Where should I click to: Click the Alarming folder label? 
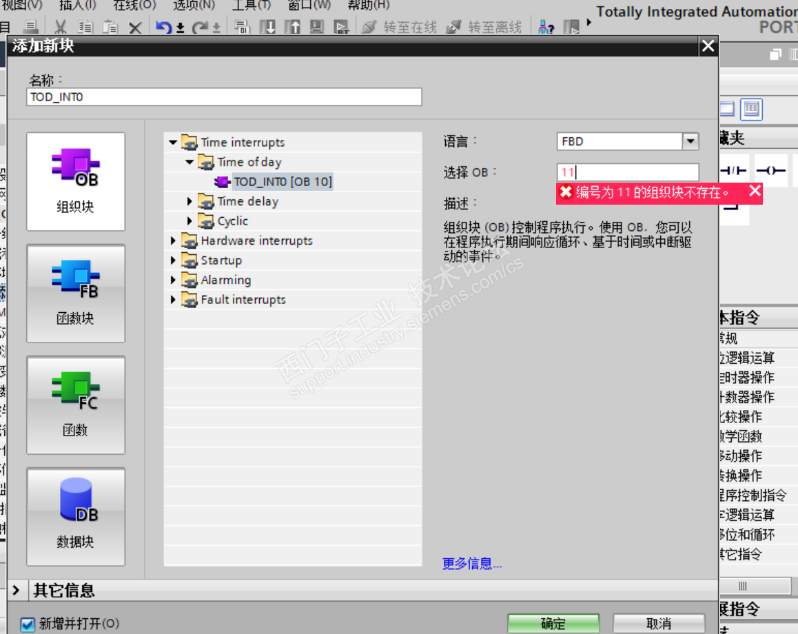coord(226,280)
